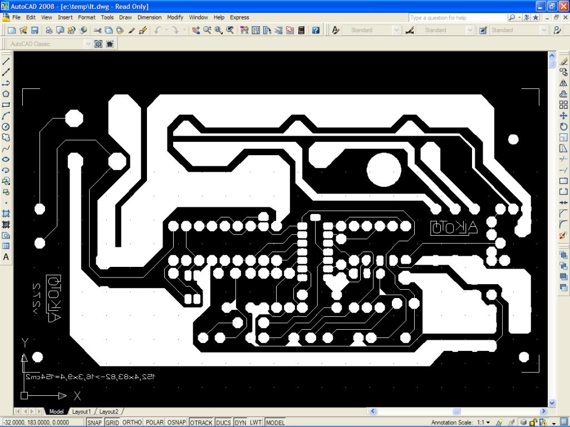Open the text style Standard dropdown
Viewport: 570px width, 427px height.
click(396, 30)
